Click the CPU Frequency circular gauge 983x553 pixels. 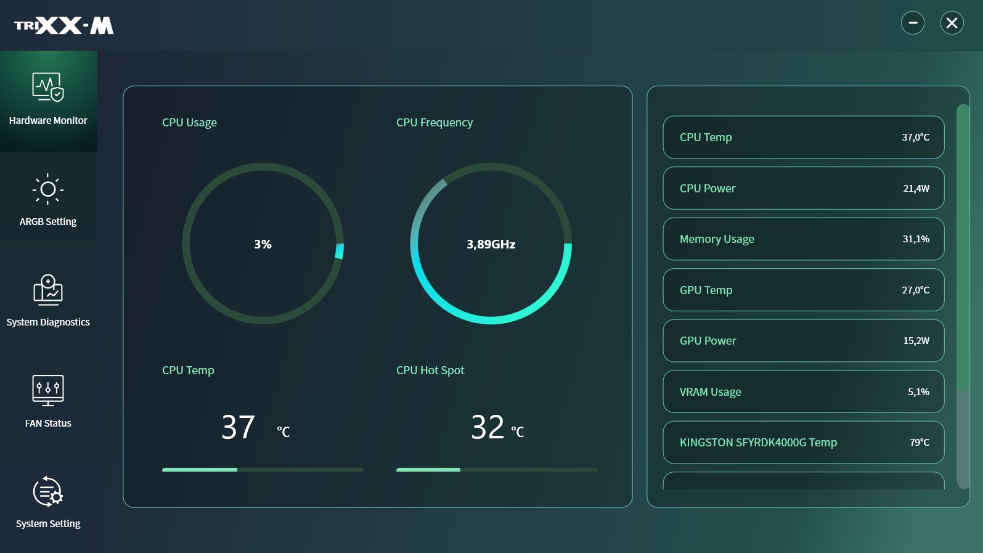(x=491, y=244)
